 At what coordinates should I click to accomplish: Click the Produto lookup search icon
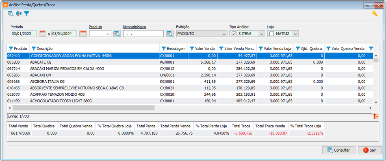point(117,34)
